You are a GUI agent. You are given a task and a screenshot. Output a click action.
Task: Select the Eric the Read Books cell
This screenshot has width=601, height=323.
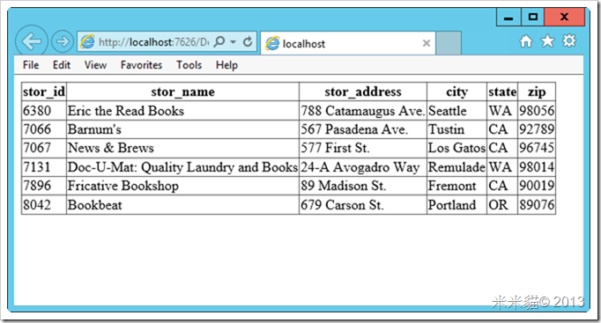[182, 111]
